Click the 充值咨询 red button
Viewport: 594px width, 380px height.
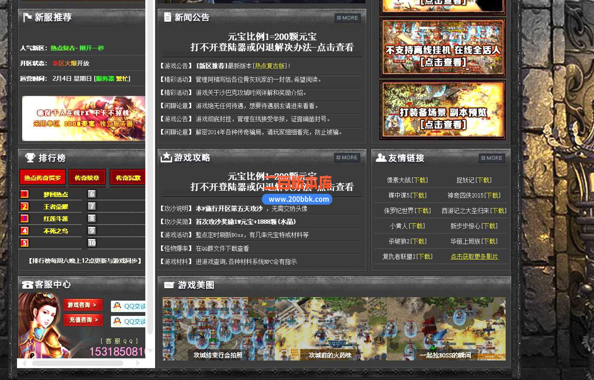click(83, 320)
